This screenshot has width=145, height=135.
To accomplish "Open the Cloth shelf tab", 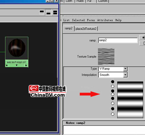I will pos(69,1).
